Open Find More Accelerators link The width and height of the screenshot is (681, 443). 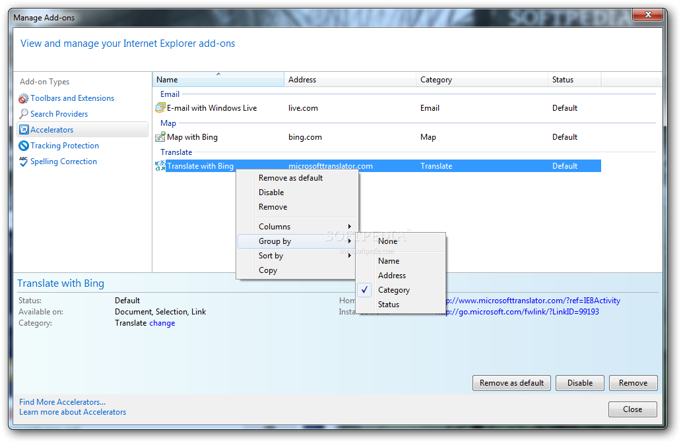tap(62, 402)
